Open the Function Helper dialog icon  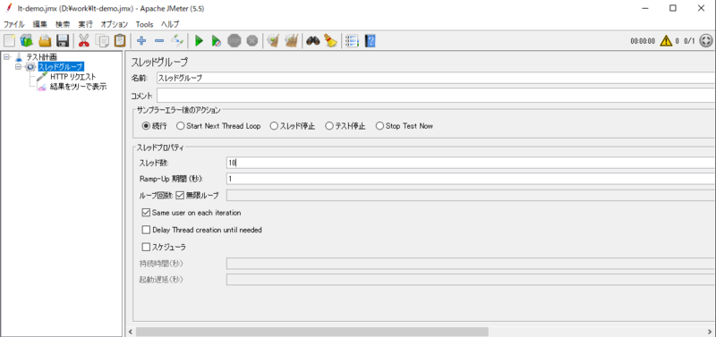point(352,41)
